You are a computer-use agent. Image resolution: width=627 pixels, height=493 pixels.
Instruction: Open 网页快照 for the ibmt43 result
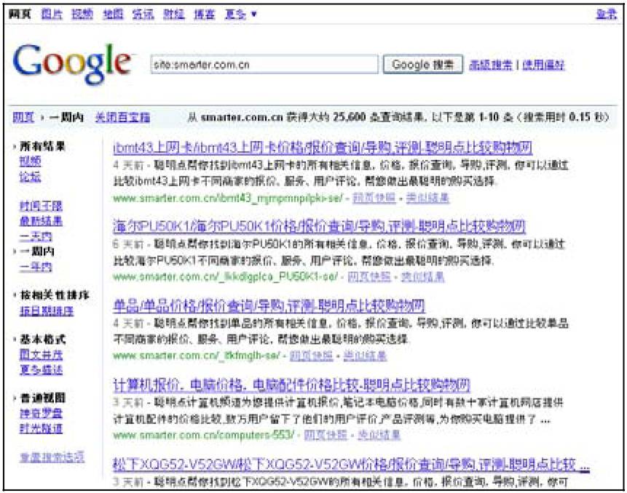tap(374, 198)
